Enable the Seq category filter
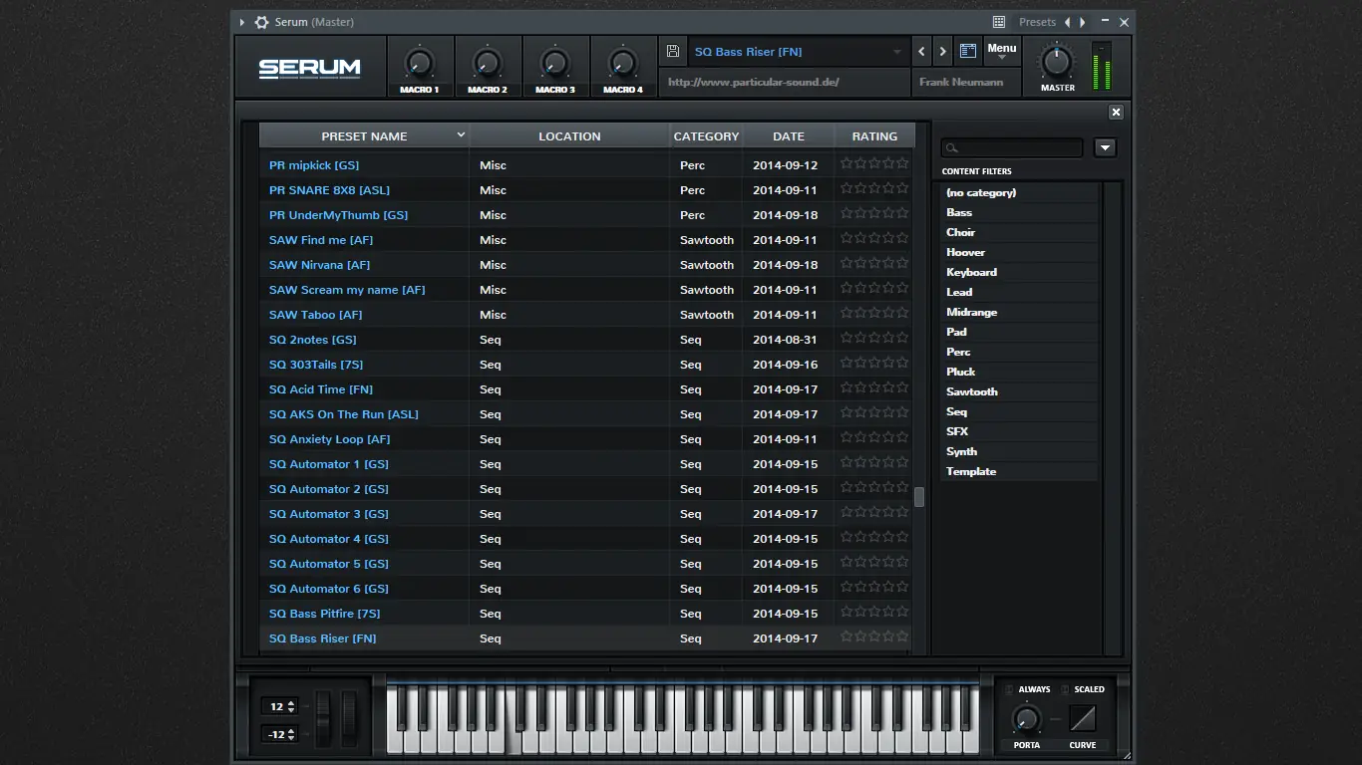Image resolution: width=1362 pixels, height=765 pixels. (956, 411)
